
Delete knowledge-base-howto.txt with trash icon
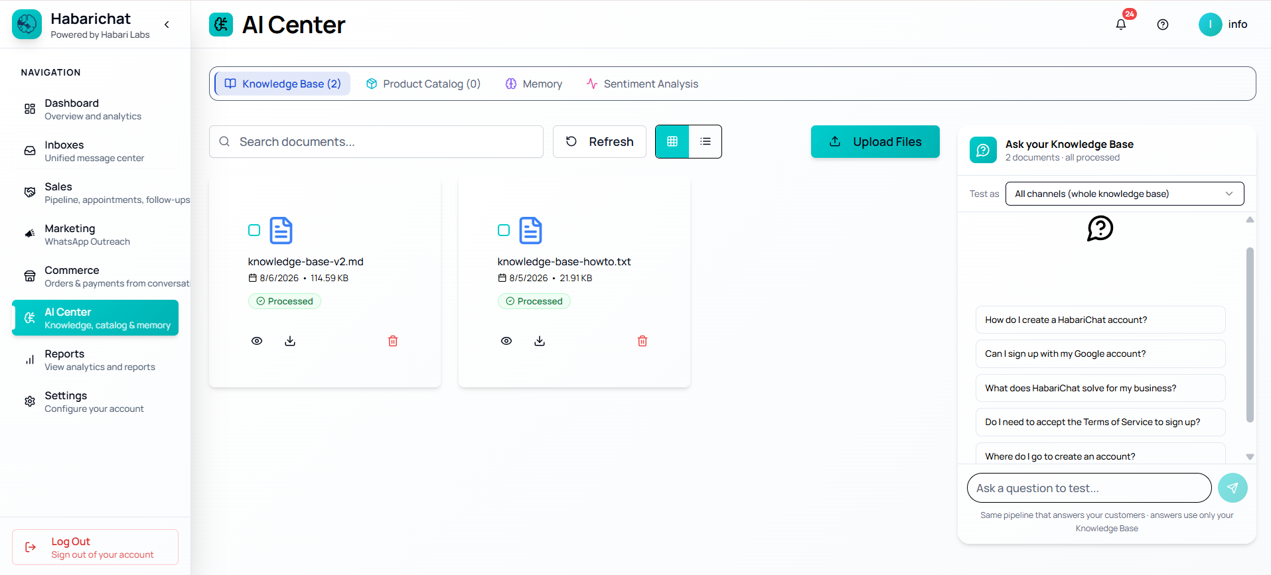pos(642,341)
